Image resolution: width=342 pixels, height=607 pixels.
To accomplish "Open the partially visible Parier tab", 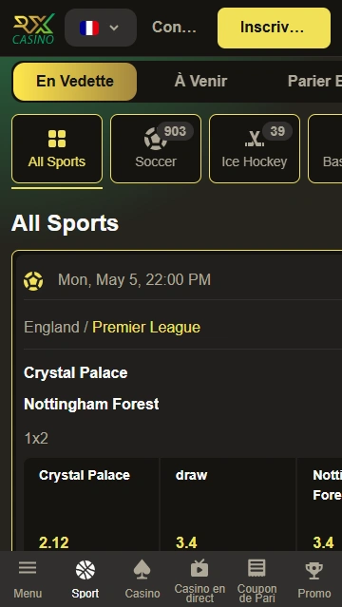I will click(x=314, y=82).
